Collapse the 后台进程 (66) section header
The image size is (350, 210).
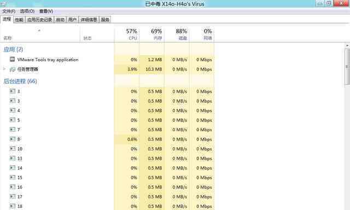[20, 81]
